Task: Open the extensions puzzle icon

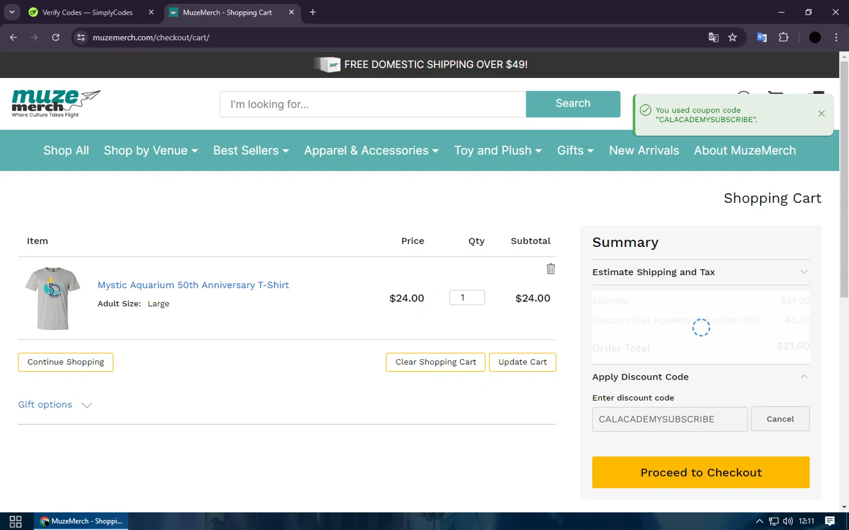Action: click(x=783, y=37)
